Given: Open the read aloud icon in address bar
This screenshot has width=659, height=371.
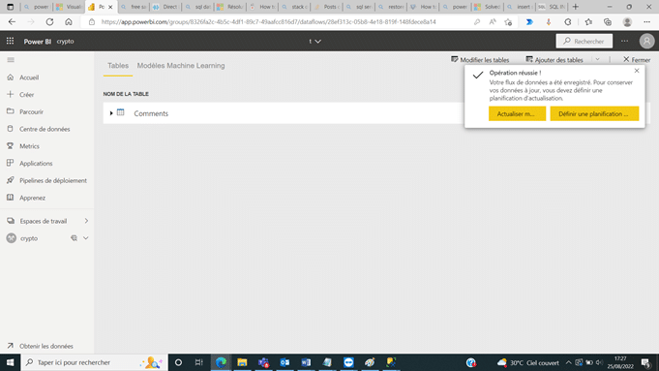Looking at the screenshot, I should click(x=493, y=22).
